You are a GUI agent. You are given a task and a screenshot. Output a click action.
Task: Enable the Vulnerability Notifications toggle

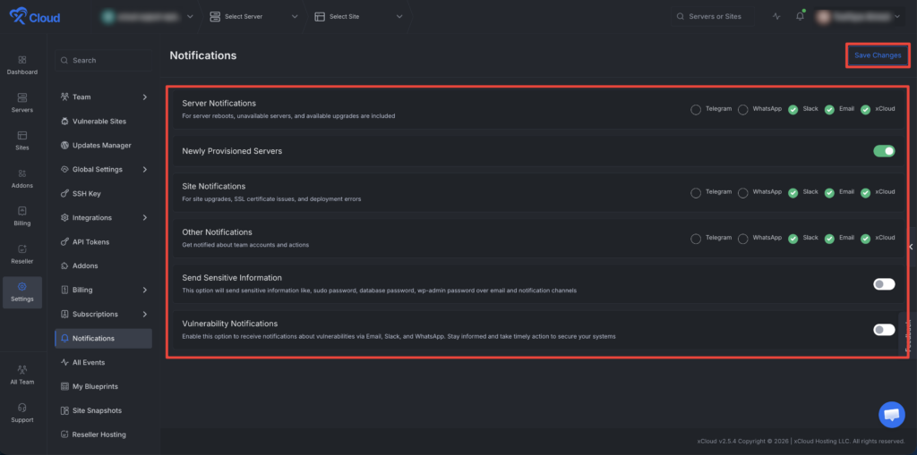tap(884, 330)
